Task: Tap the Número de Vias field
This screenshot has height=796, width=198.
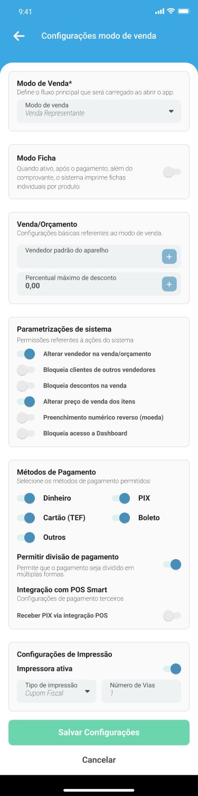Action: (142, 691)
